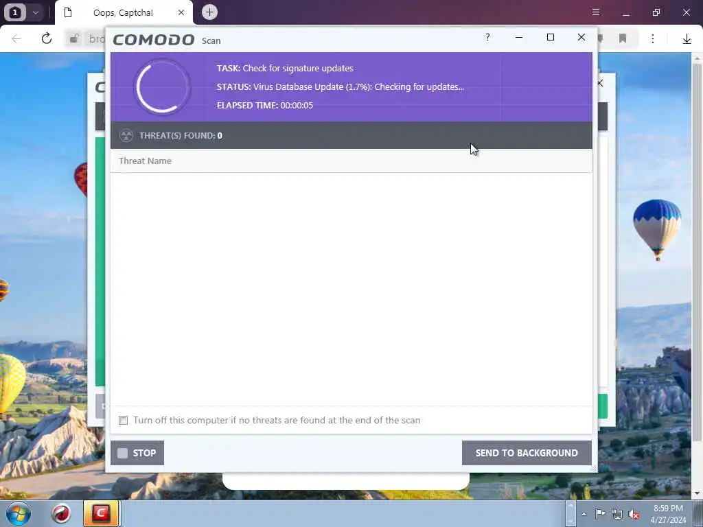Click Send to Background button
This screenshot has width=703, height=527.
pyautogui.click(x=527, y=453)
